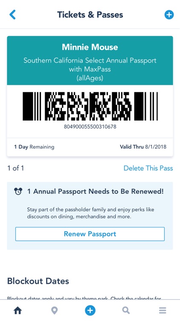
Task: Open the Home tab icon
Action: click(x=18, y=311)
